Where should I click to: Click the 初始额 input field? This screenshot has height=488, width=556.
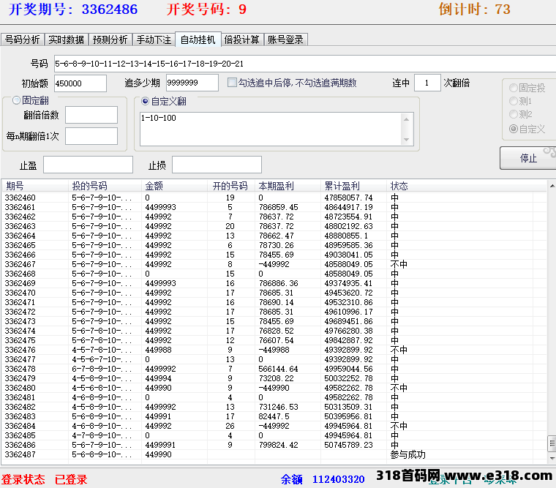tap(80, 83)
